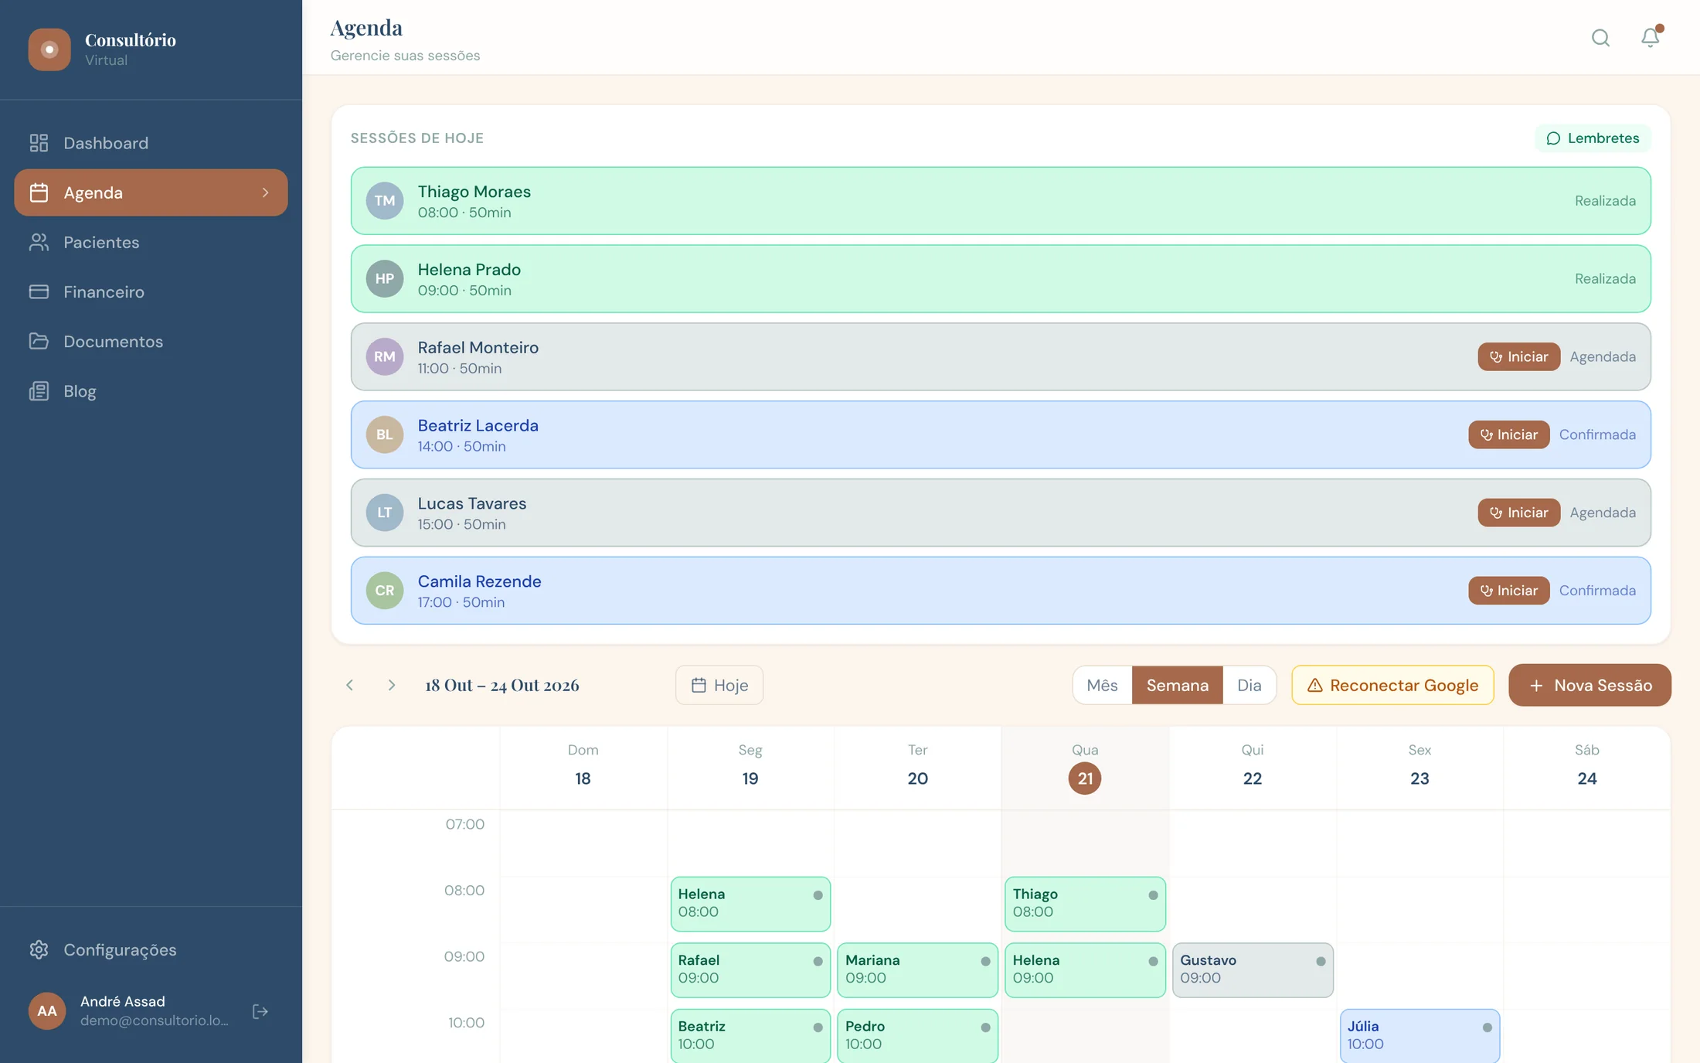Click Reconectar Google button
Image resolution: width=1700 pixels, height=1063 pixels.
point(1392,685)
